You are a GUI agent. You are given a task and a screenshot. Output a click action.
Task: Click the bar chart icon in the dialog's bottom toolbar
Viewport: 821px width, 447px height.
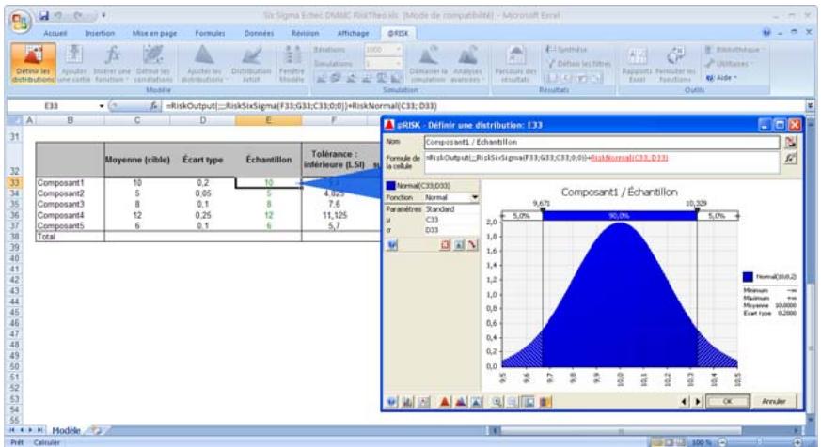tap(408, 402)
